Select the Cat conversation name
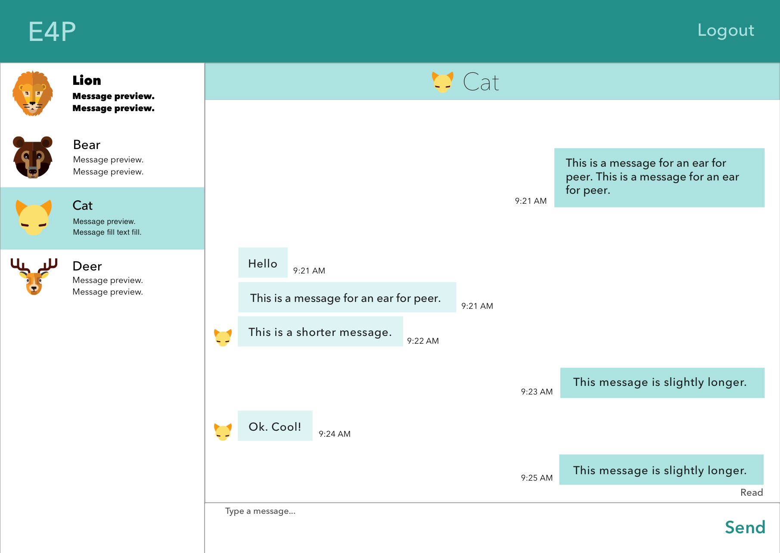Image resolution: width=780 pixels, height=553 pixels. (x=83, y=205)
